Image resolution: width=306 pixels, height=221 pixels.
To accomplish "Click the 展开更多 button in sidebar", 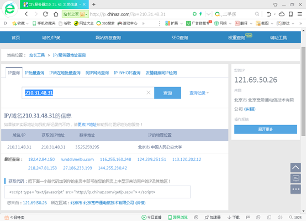I will coord(266,130).
